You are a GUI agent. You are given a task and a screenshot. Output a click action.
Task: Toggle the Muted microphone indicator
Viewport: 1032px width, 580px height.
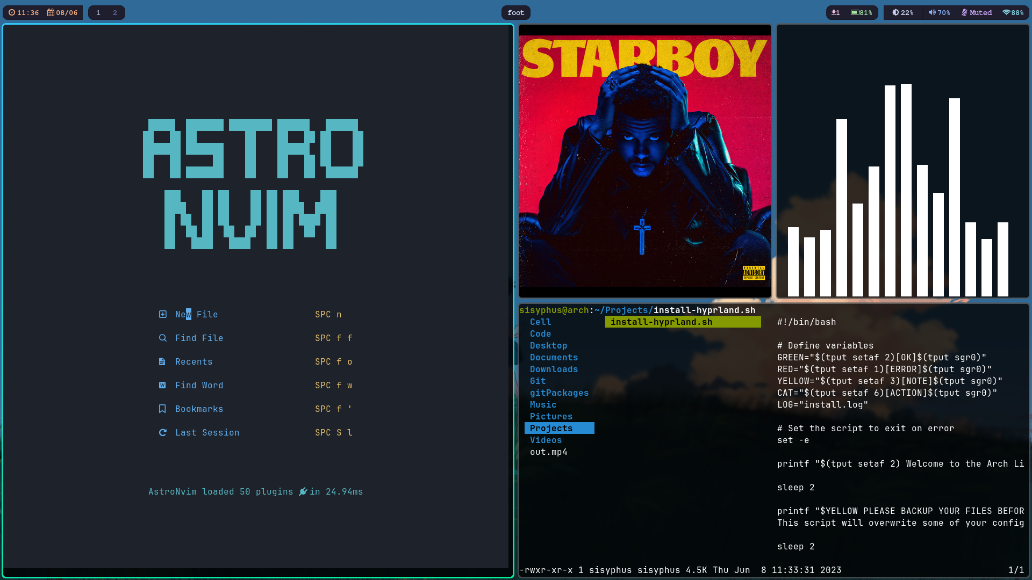point(976,12)
